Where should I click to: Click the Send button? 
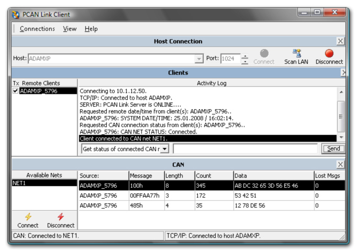click(333, 149)
